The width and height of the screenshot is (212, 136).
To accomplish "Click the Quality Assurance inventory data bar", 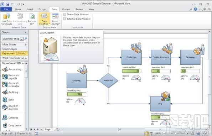I will [x=161, y=71].
